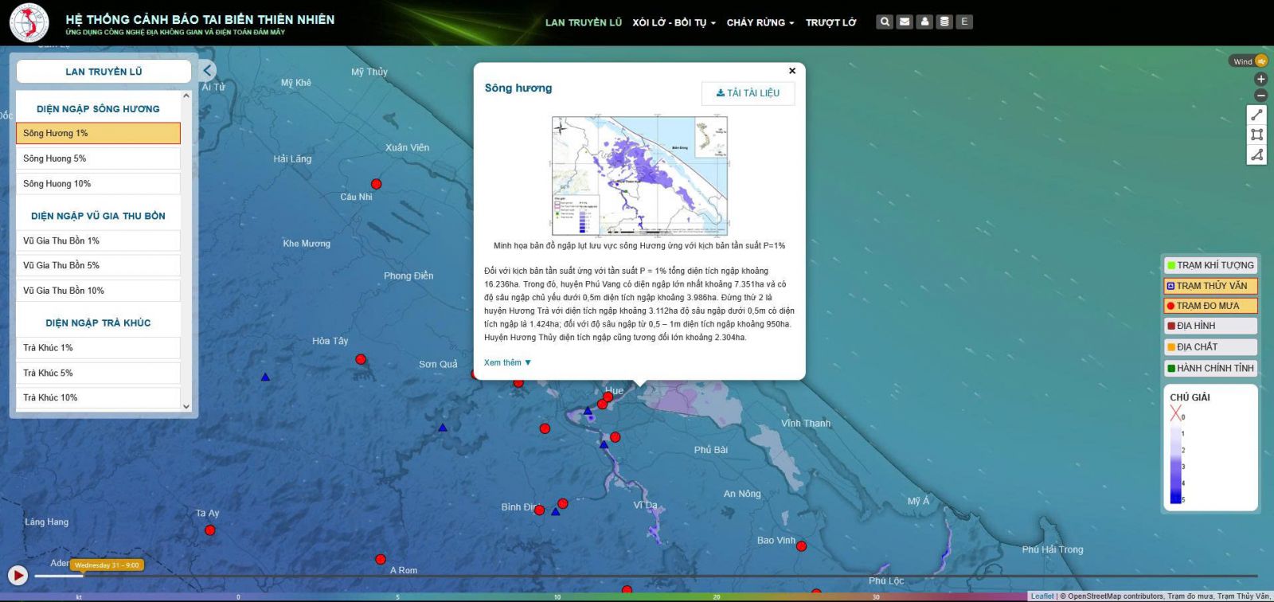Viewport: 1274px width, 602px height.
Task: Select the line measurement tool
Action: 1256,115
